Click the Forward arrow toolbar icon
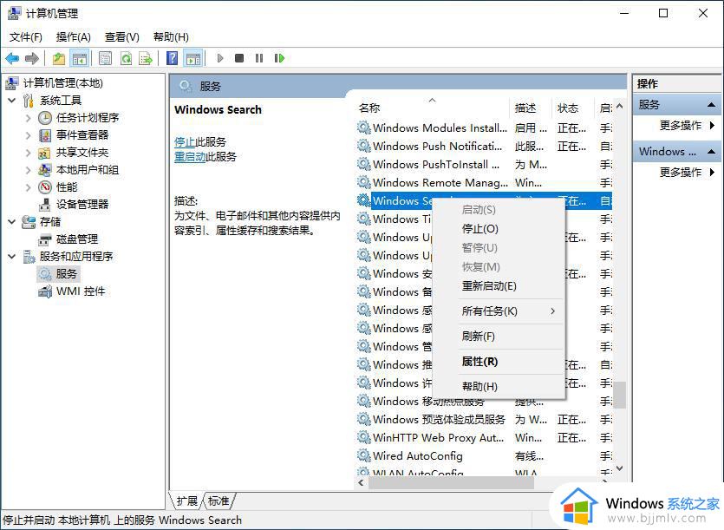 tap(32, 58)
